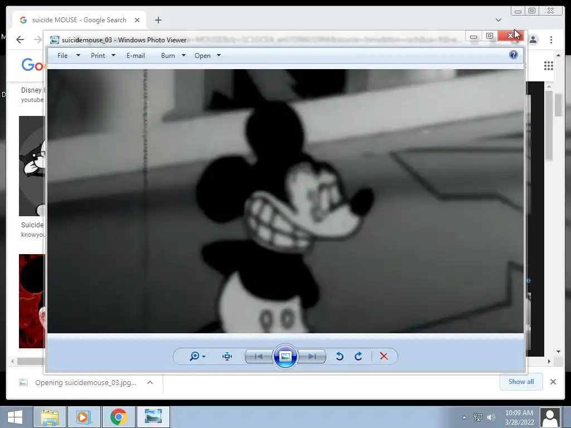The width and height of the screenshot is (571, 428).
Task: Open Windows Media Player from taskbar
Action: coord(84,417)
